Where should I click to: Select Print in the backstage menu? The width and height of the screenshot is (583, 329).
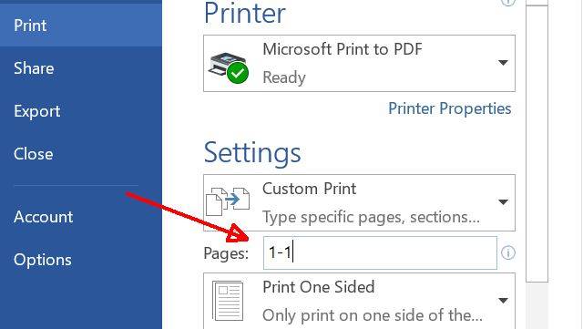coord(81,26)
